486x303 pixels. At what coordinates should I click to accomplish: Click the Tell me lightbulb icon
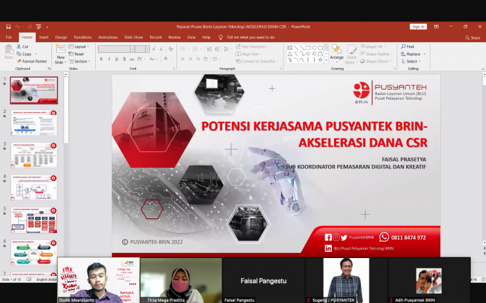click(x=220, y=37)
